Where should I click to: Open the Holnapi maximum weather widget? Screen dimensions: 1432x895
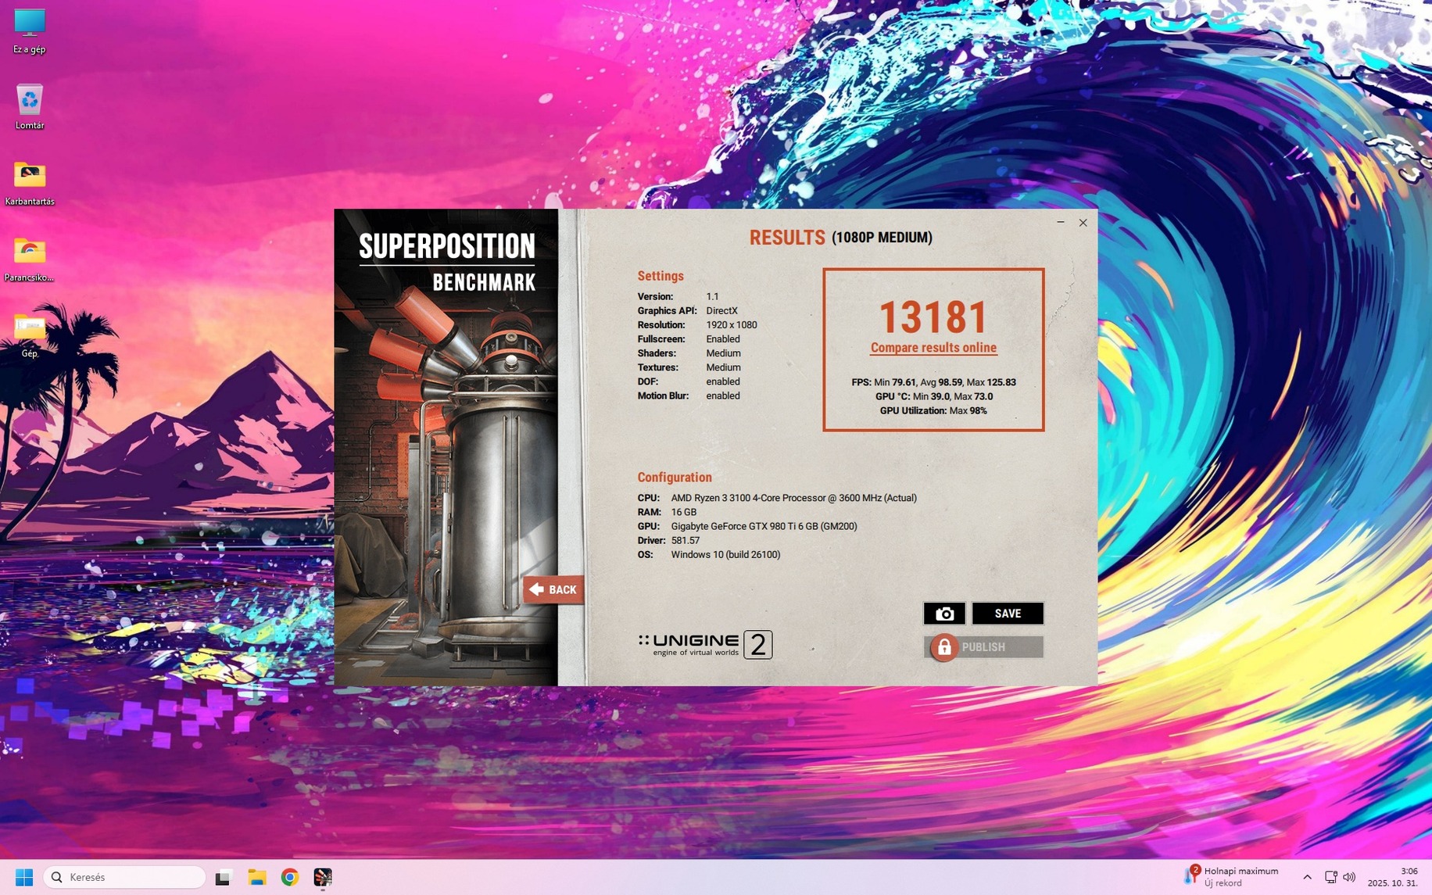tap(1231, 877)
